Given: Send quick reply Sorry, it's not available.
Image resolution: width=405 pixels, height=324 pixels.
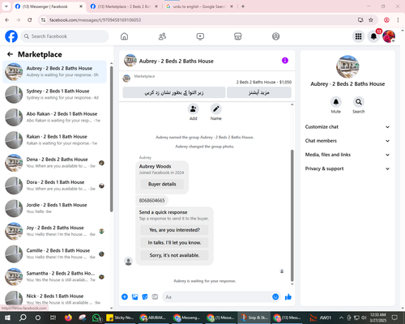Looking at the screenshot, I should point(174,255).
